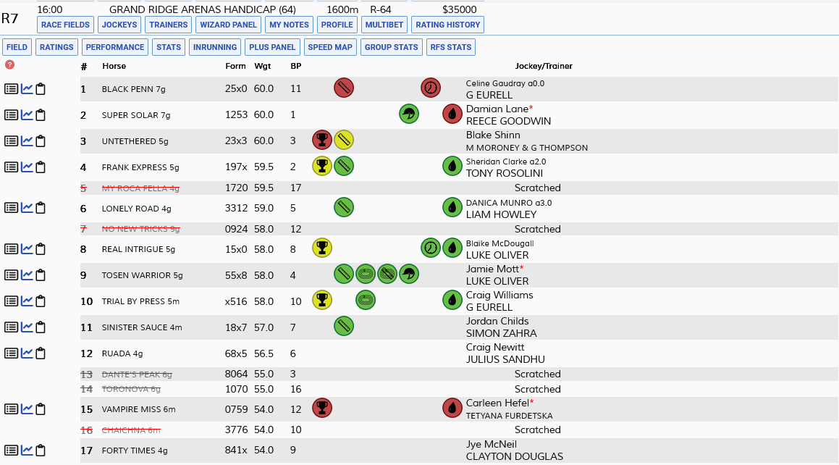Click the yellow trophy icon for REAL INTRIGUE
Viewport: 839px width, 465px height.
[322, 248]
